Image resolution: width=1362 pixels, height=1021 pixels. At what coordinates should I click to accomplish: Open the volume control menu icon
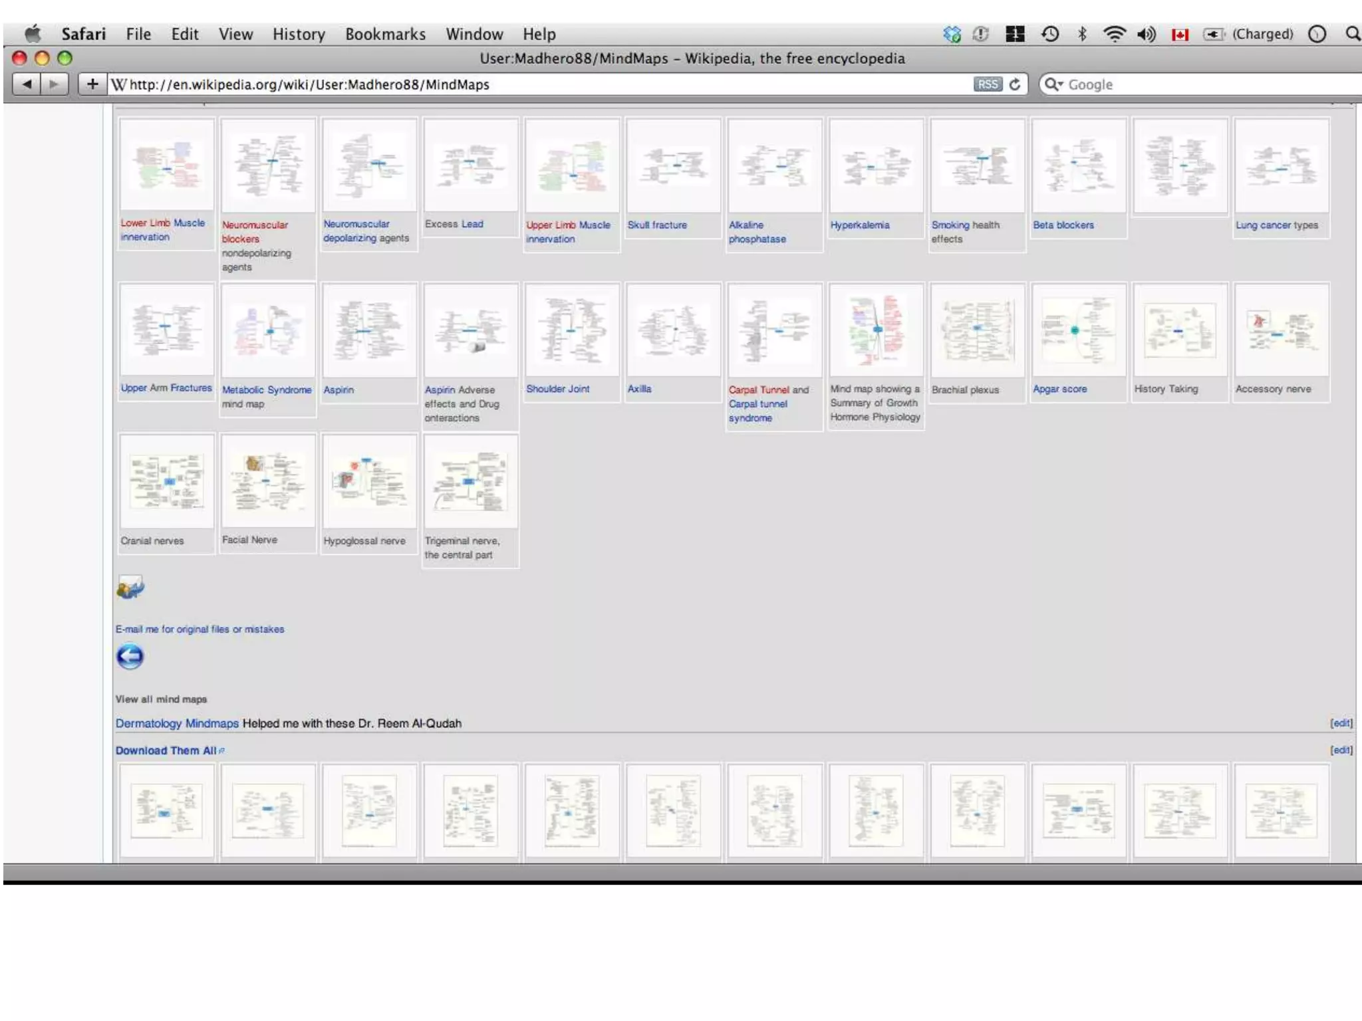[x=1146, y=34]
